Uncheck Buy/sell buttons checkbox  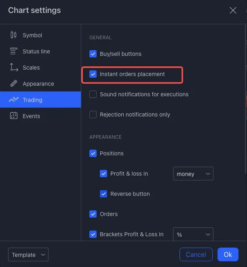tap(93, 54)
